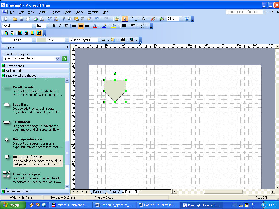Open the Insert menu
279x209 pixels.
(x=42, y=12)
